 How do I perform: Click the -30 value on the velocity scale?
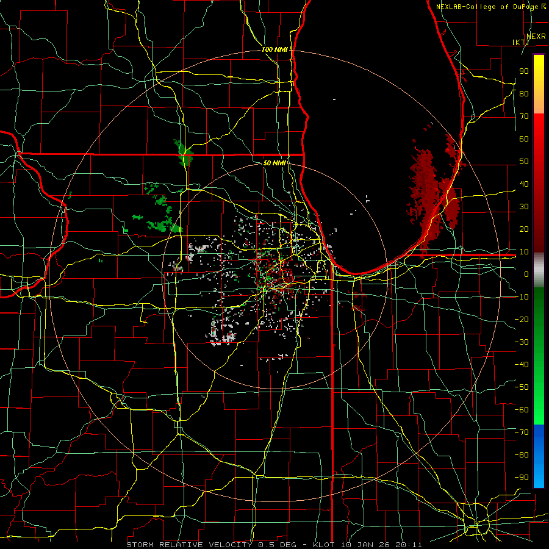(522, 342)
